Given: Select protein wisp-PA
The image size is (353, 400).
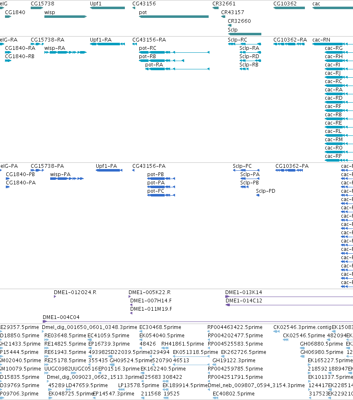Looking at the screenshot, I should click(x=67, y=179).
